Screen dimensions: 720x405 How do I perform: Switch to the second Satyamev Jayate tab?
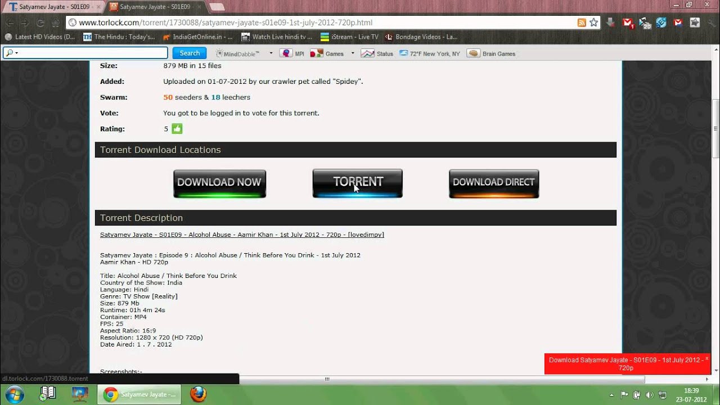pyautogui.click(x=155, y=7)
